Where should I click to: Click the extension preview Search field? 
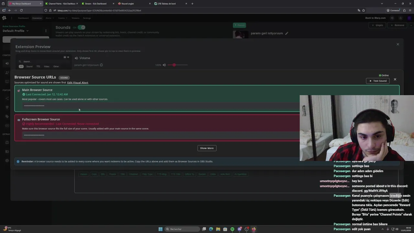(44, 61)
